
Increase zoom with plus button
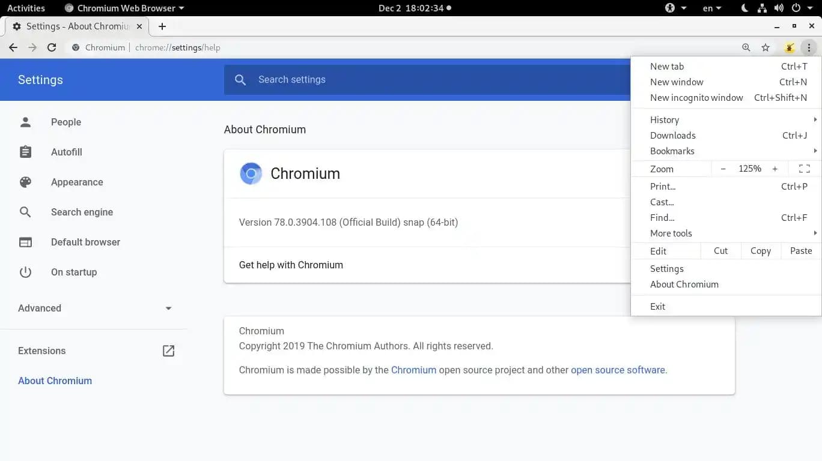(x=775, y=169)
